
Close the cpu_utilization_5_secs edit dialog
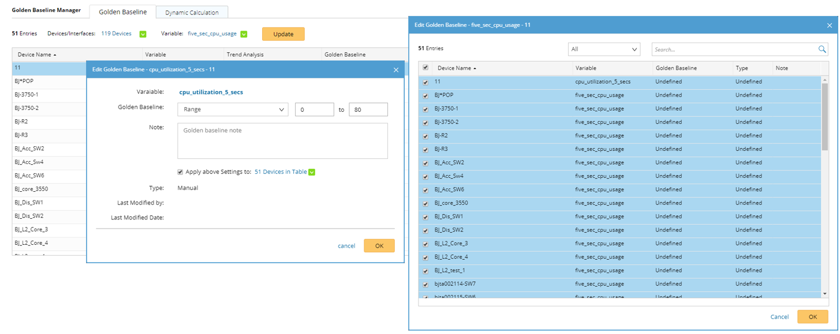396,70
